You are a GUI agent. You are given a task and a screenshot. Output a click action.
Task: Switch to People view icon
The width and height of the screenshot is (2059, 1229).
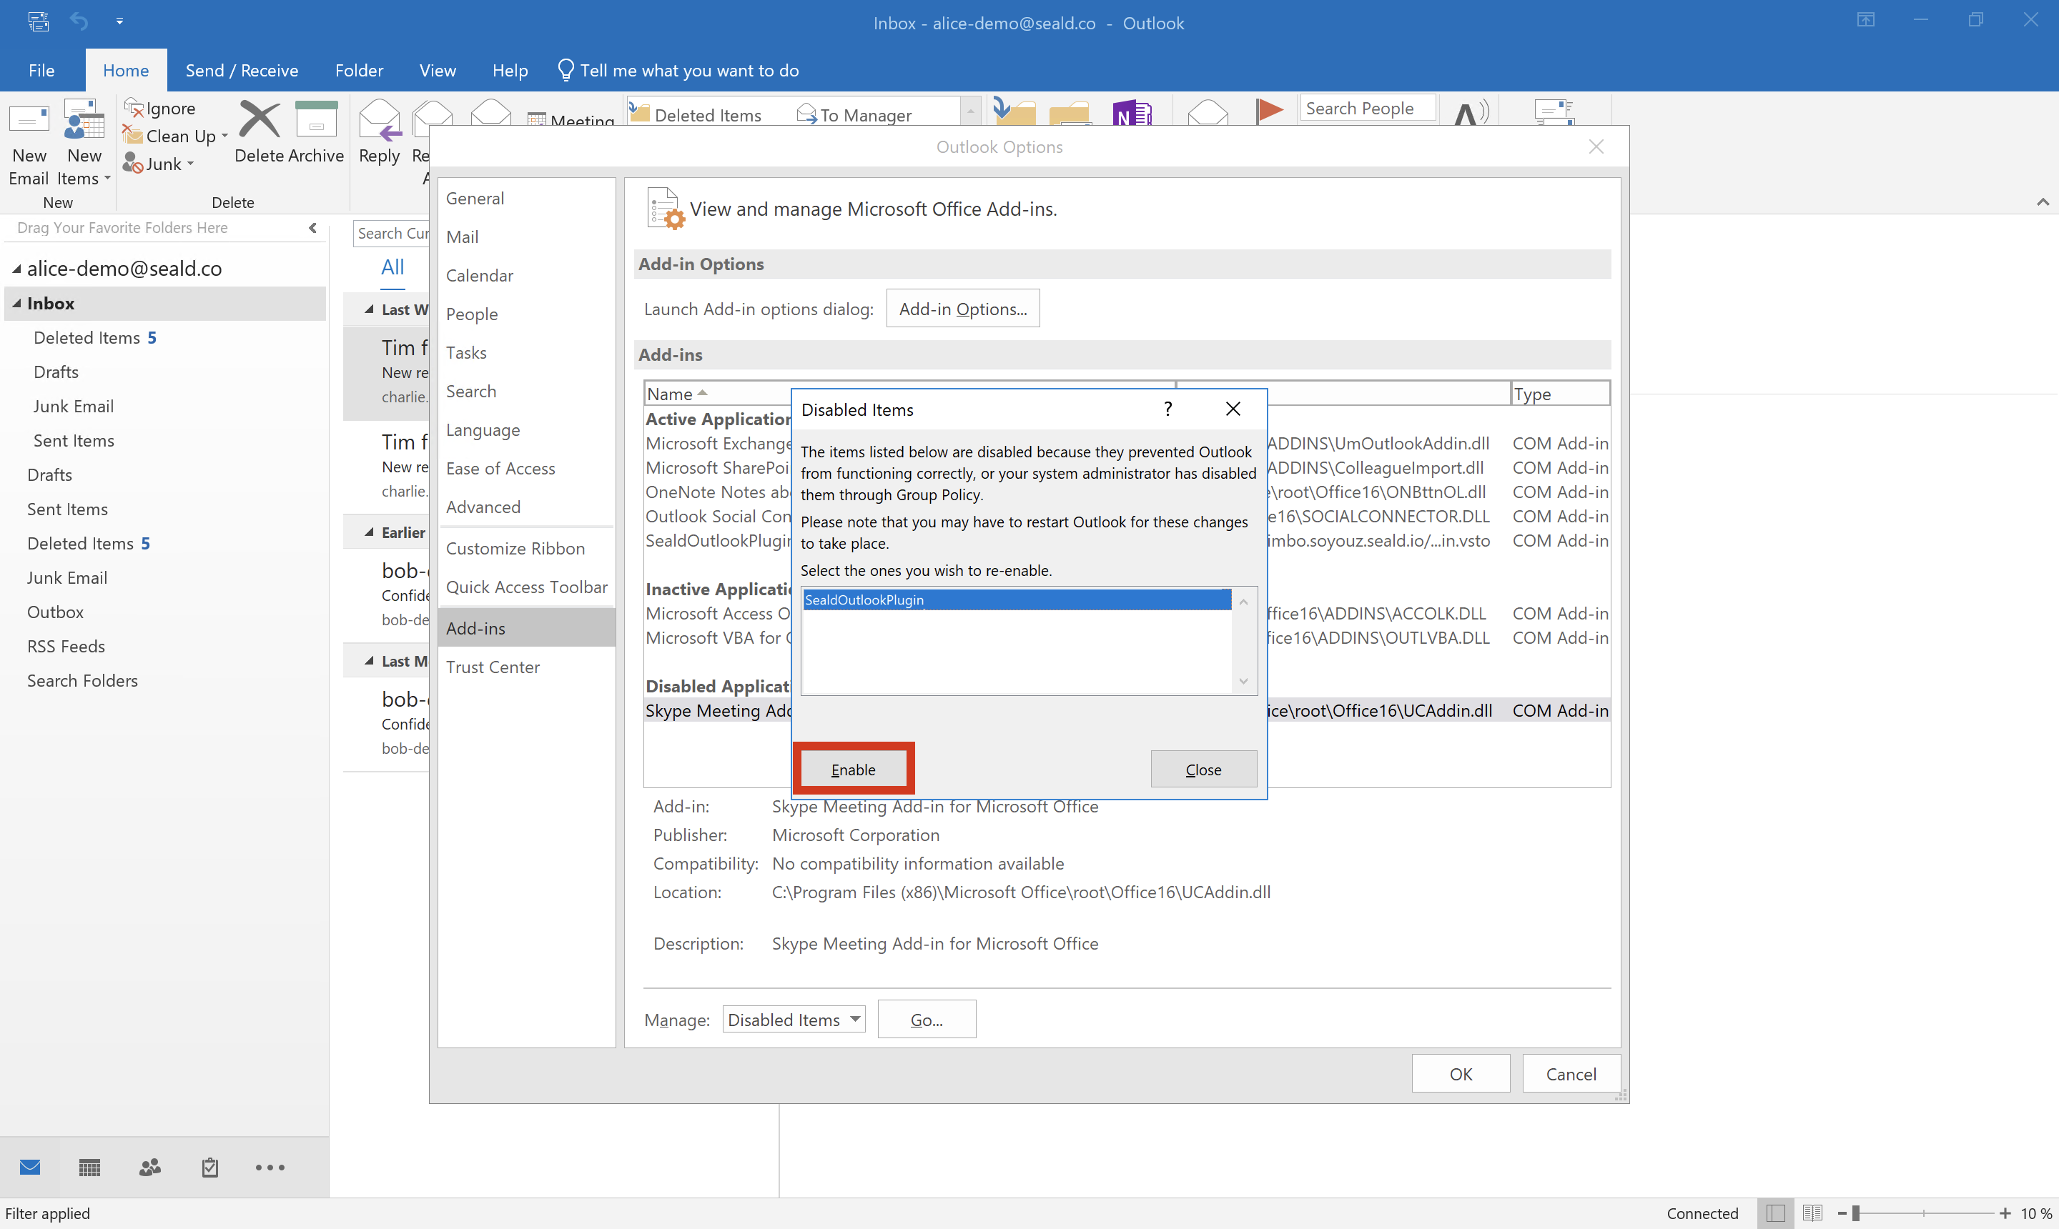click(x=150, y=1167)
